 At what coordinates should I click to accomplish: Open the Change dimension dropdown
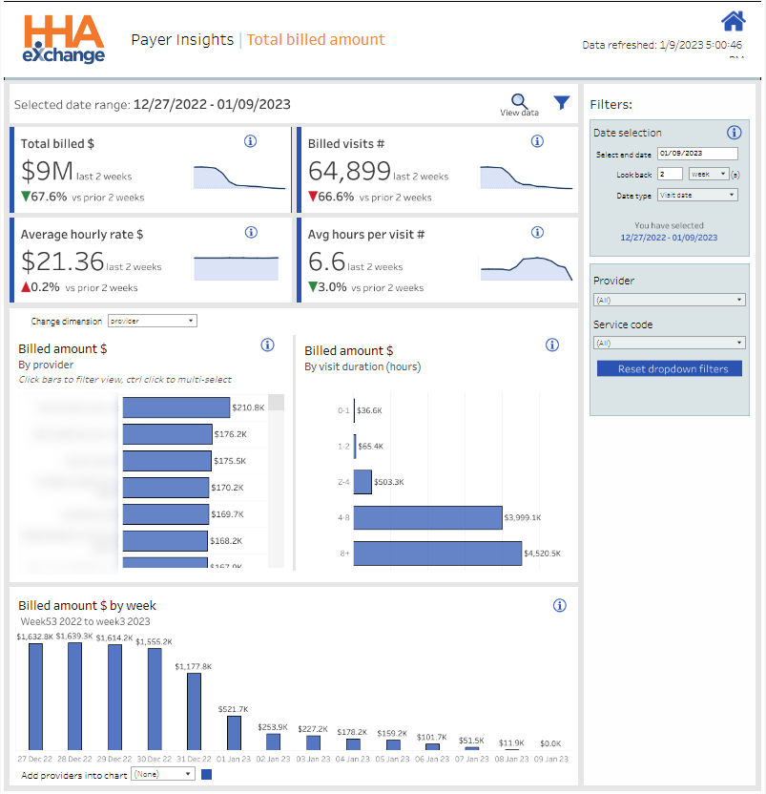click(x=152, y=321)
